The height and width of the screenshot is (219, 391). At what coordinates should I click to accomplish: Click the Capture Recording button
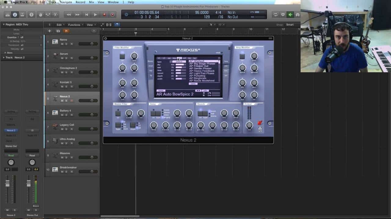[x=112, y=15]
